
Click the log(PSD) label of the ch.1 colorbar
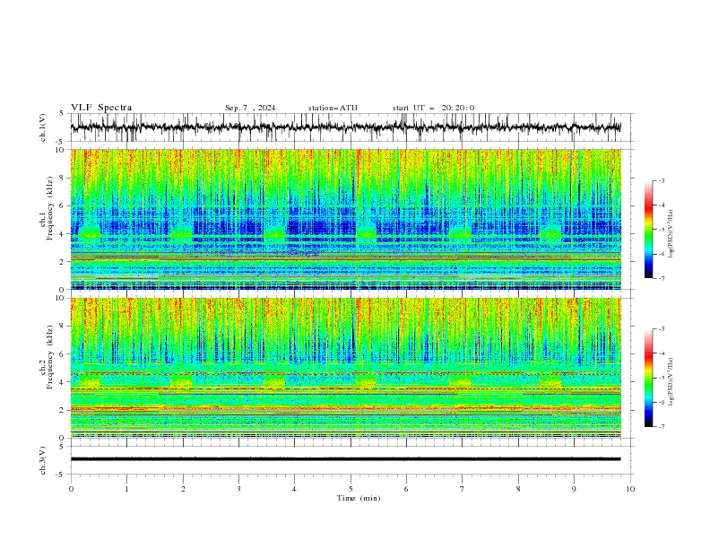point(671,234)
